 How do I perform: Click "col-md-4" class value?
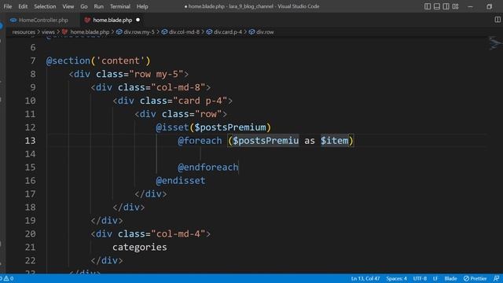[178, 234]
